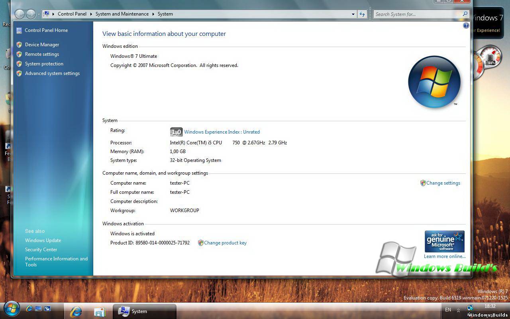Viewport: 510px width, 319px height.
Task: Click Switch between windows Quick Launch icon
Action: [47, 309]
